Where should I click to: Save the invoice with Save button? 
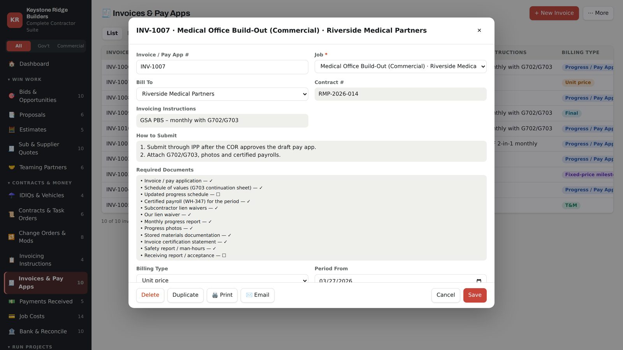click(475, 295)
